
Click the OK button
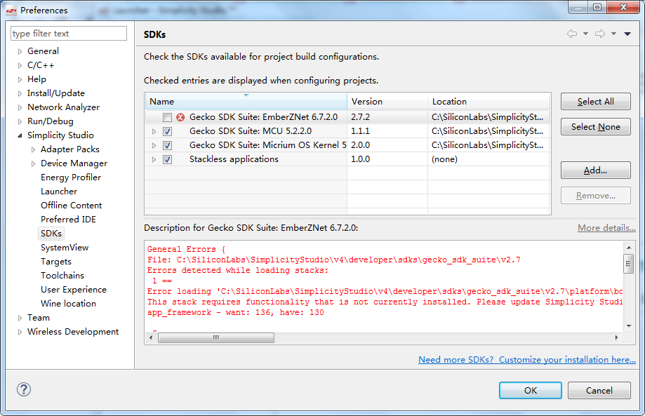[530, 390]
